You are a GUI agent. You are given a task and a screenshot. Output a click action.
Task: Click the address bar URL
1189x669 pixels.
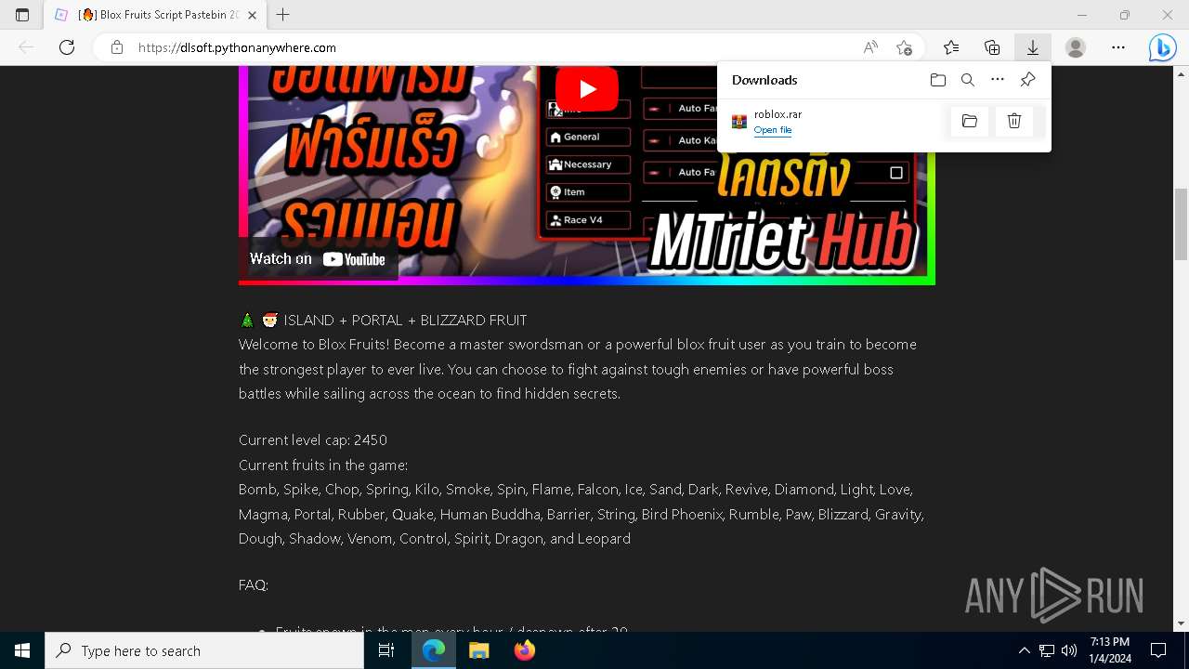[237, 47]
